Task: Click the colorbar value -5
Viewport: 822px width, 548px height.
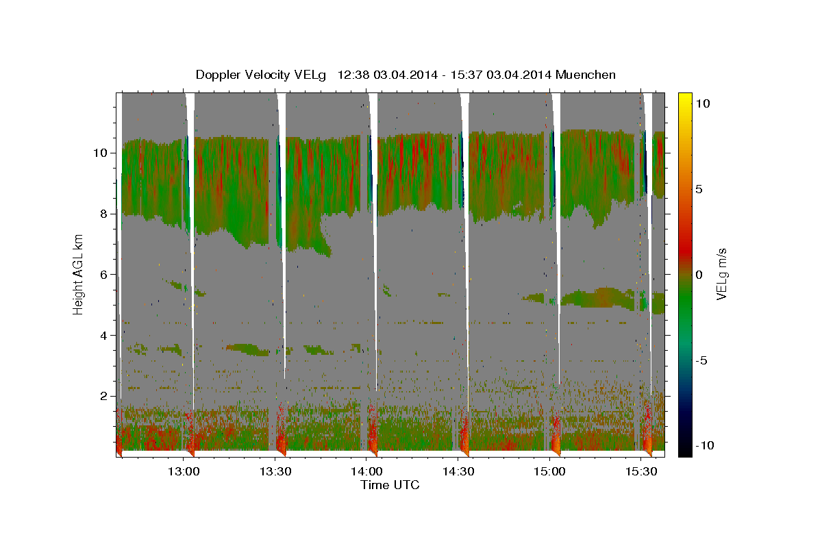Action: (701, 360)
